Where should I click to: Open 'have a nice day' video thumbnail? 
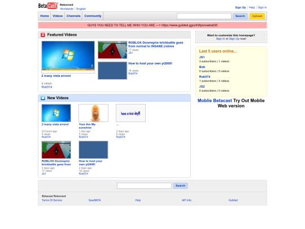point(130,113)
